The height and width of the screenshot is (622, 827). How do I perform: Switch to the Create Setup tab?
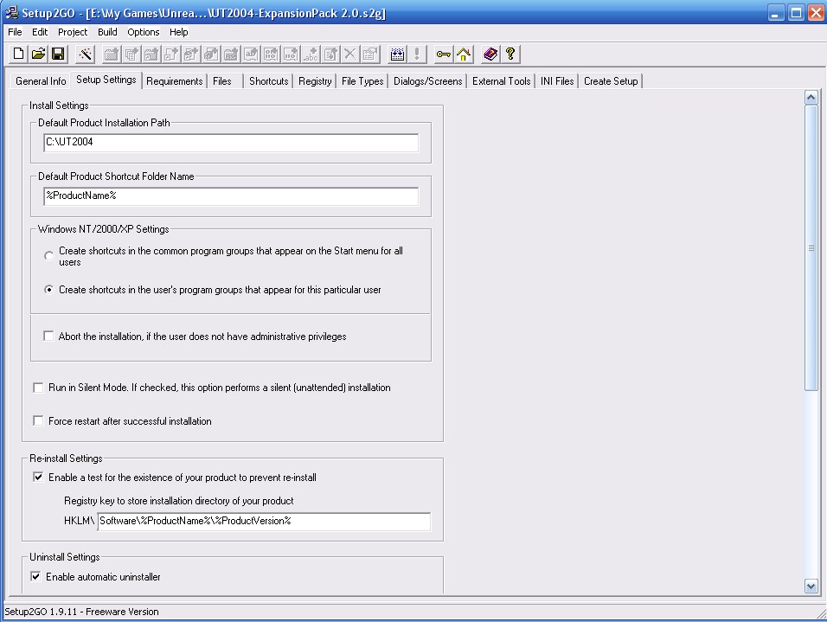(x=611, y=81)
